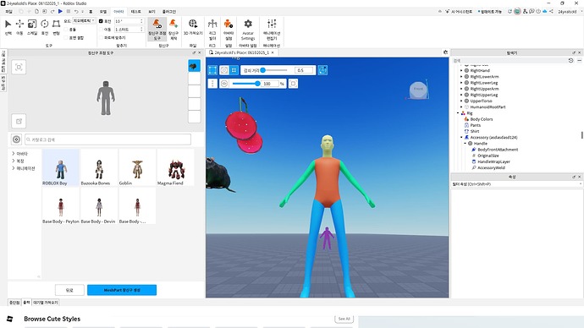
Task: Toggle the Move snap checkbox
Action: (x=101, y=29)
